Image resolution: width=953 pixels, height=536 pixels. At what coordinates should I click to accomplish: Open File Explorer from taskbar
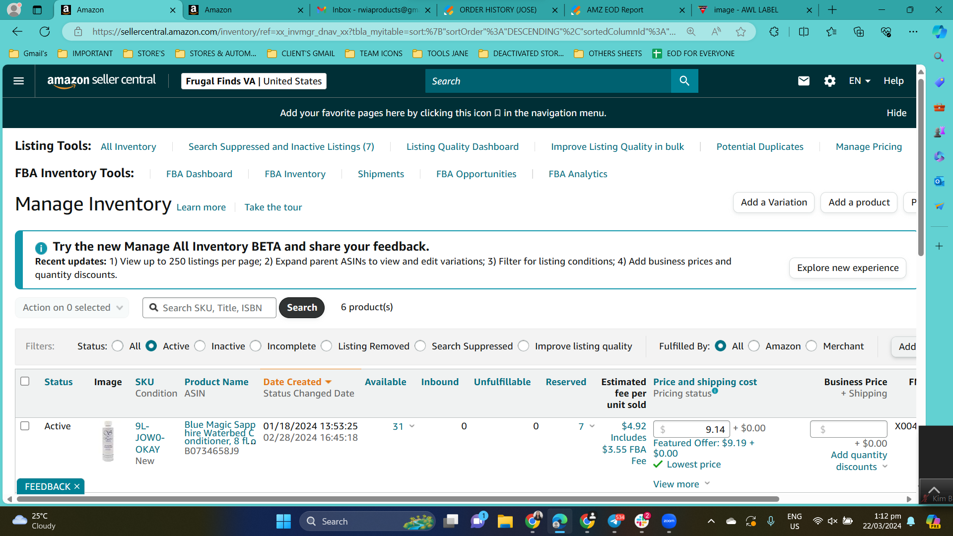tap(505, 521)
